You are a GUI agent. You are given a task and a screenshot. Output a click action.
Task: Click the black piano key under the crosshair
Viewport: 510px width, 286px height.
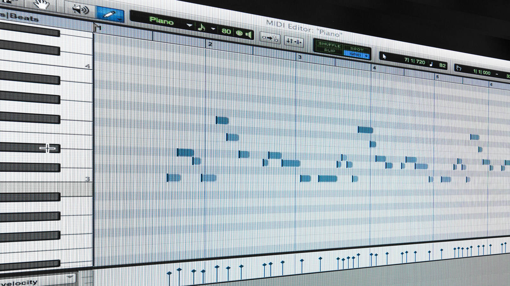30,148
